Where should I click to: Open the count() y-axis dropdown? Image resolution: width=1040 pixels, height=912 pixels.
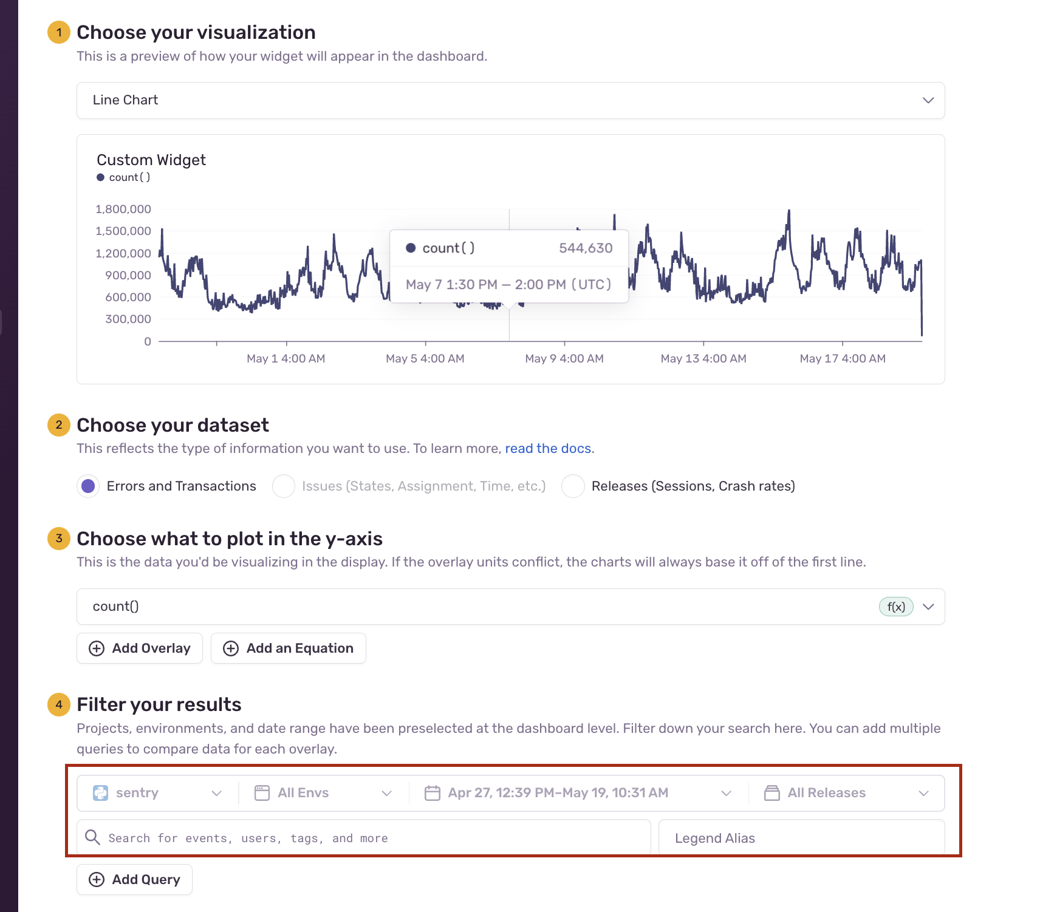click(928, 607)
